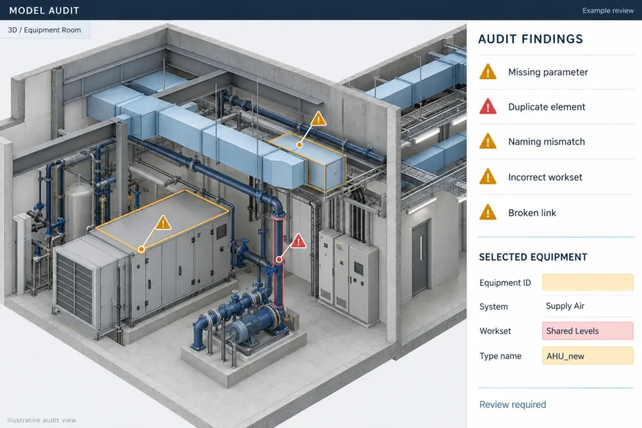Click the 3D / Equipment Room view tab
The height and width of the screenshot is (428, 642).
point(45,30)
